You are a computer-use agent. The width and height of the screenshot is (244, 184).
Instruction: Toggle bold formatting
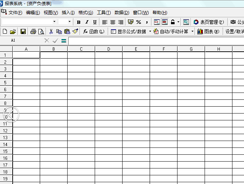pos(78,22)
